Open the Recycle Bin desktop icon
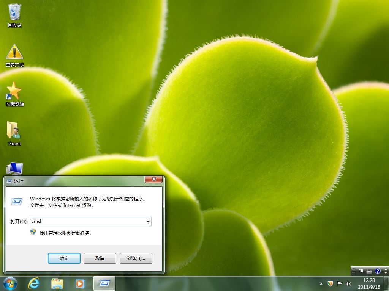The image size is (389, 291). [15, 15]
